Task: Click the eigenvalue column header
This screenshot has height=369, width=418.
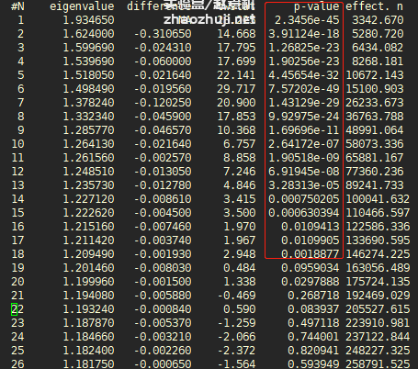Action: pyautogui.click(x=82, y=6)
